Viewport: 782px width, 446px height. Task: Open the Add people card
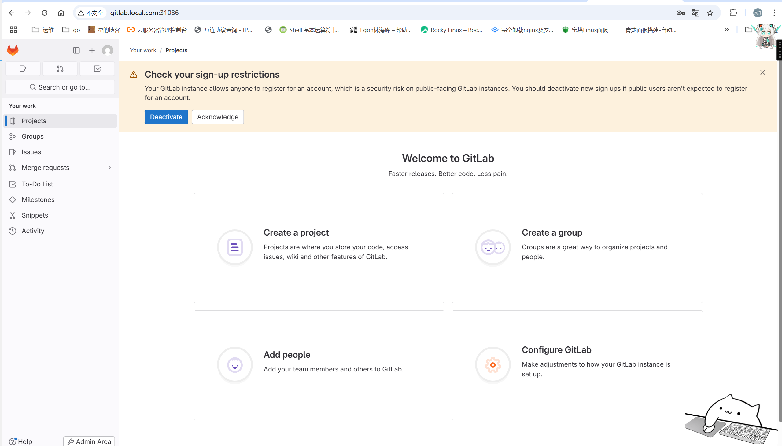[319, 365]
